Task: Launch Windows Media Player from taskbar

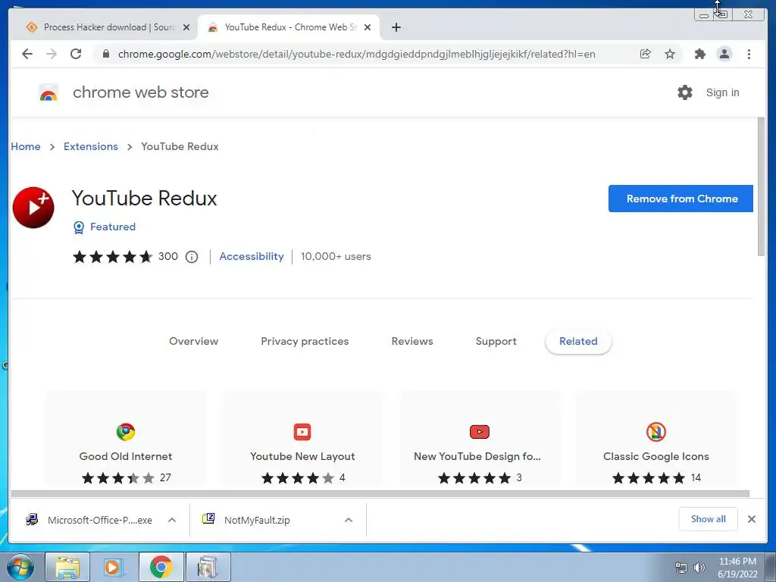Action: click(x=114, y=567)
